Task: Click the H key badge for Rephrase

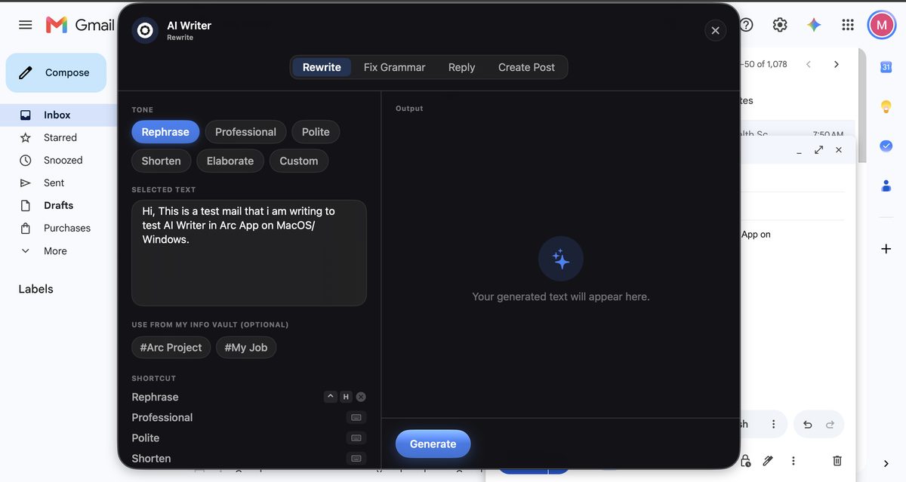Action: pos(346,397)
